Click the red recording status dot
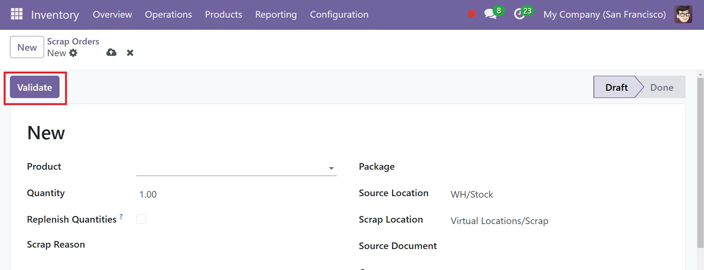 (x=472, y=14)
